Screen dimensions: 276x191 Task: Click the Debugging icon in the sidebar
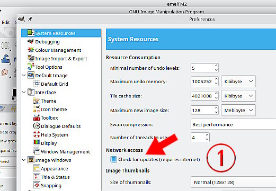pyautogui.click(x=31, y=41)
